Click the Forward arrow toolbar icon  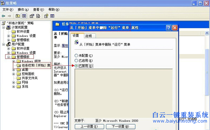point(9,16)
